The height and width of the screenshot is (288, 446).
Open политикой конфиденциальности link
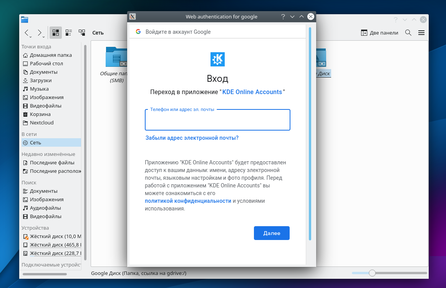pyautogui.click(x=188, y=201)
